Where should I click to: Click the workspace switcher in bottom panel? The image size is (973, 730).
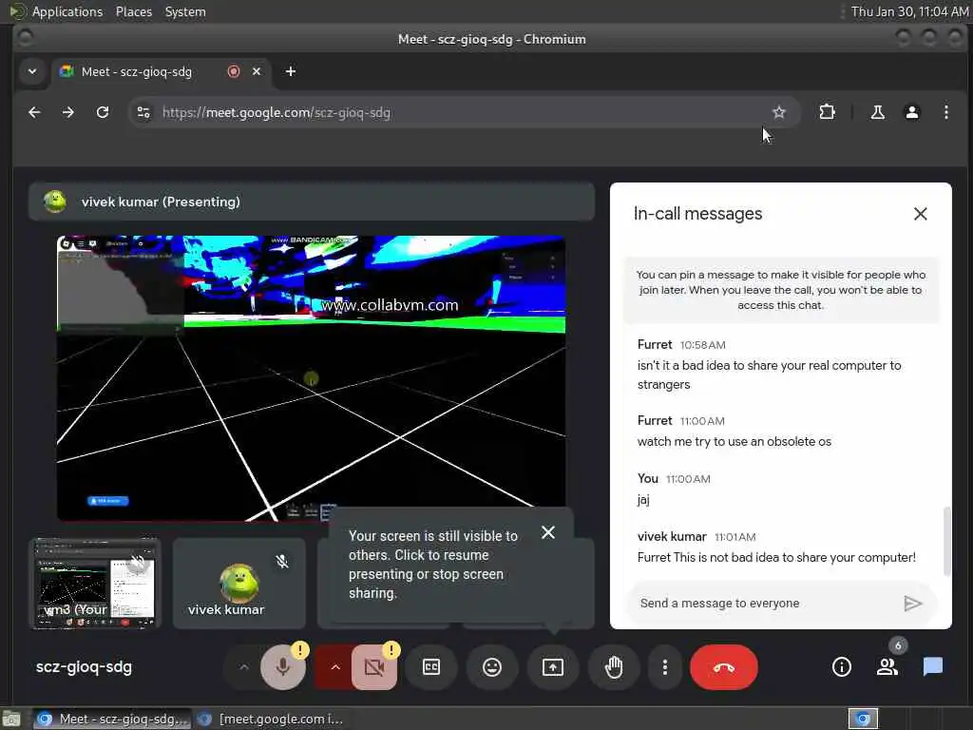point(863,719)
